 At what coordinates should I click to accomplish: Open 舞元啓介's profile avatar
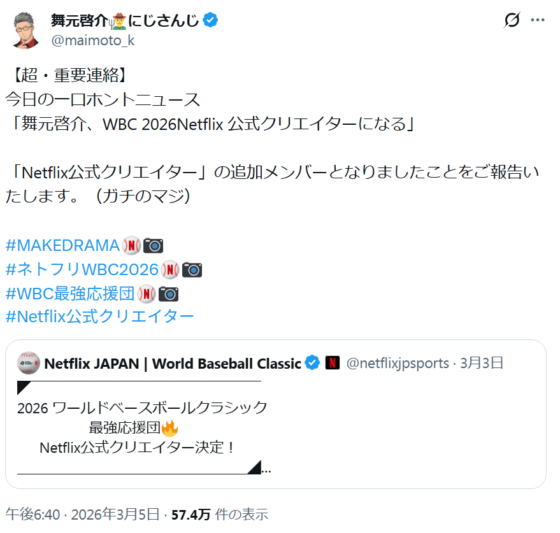tap(25, 29)
